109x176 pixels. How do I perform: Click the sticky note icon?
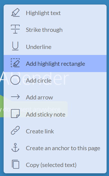[x=15, y=114]
